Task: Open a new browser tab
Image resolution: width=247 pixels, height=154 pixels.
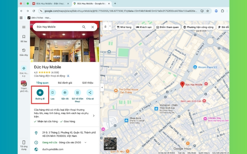Action: tap(115, 3)
